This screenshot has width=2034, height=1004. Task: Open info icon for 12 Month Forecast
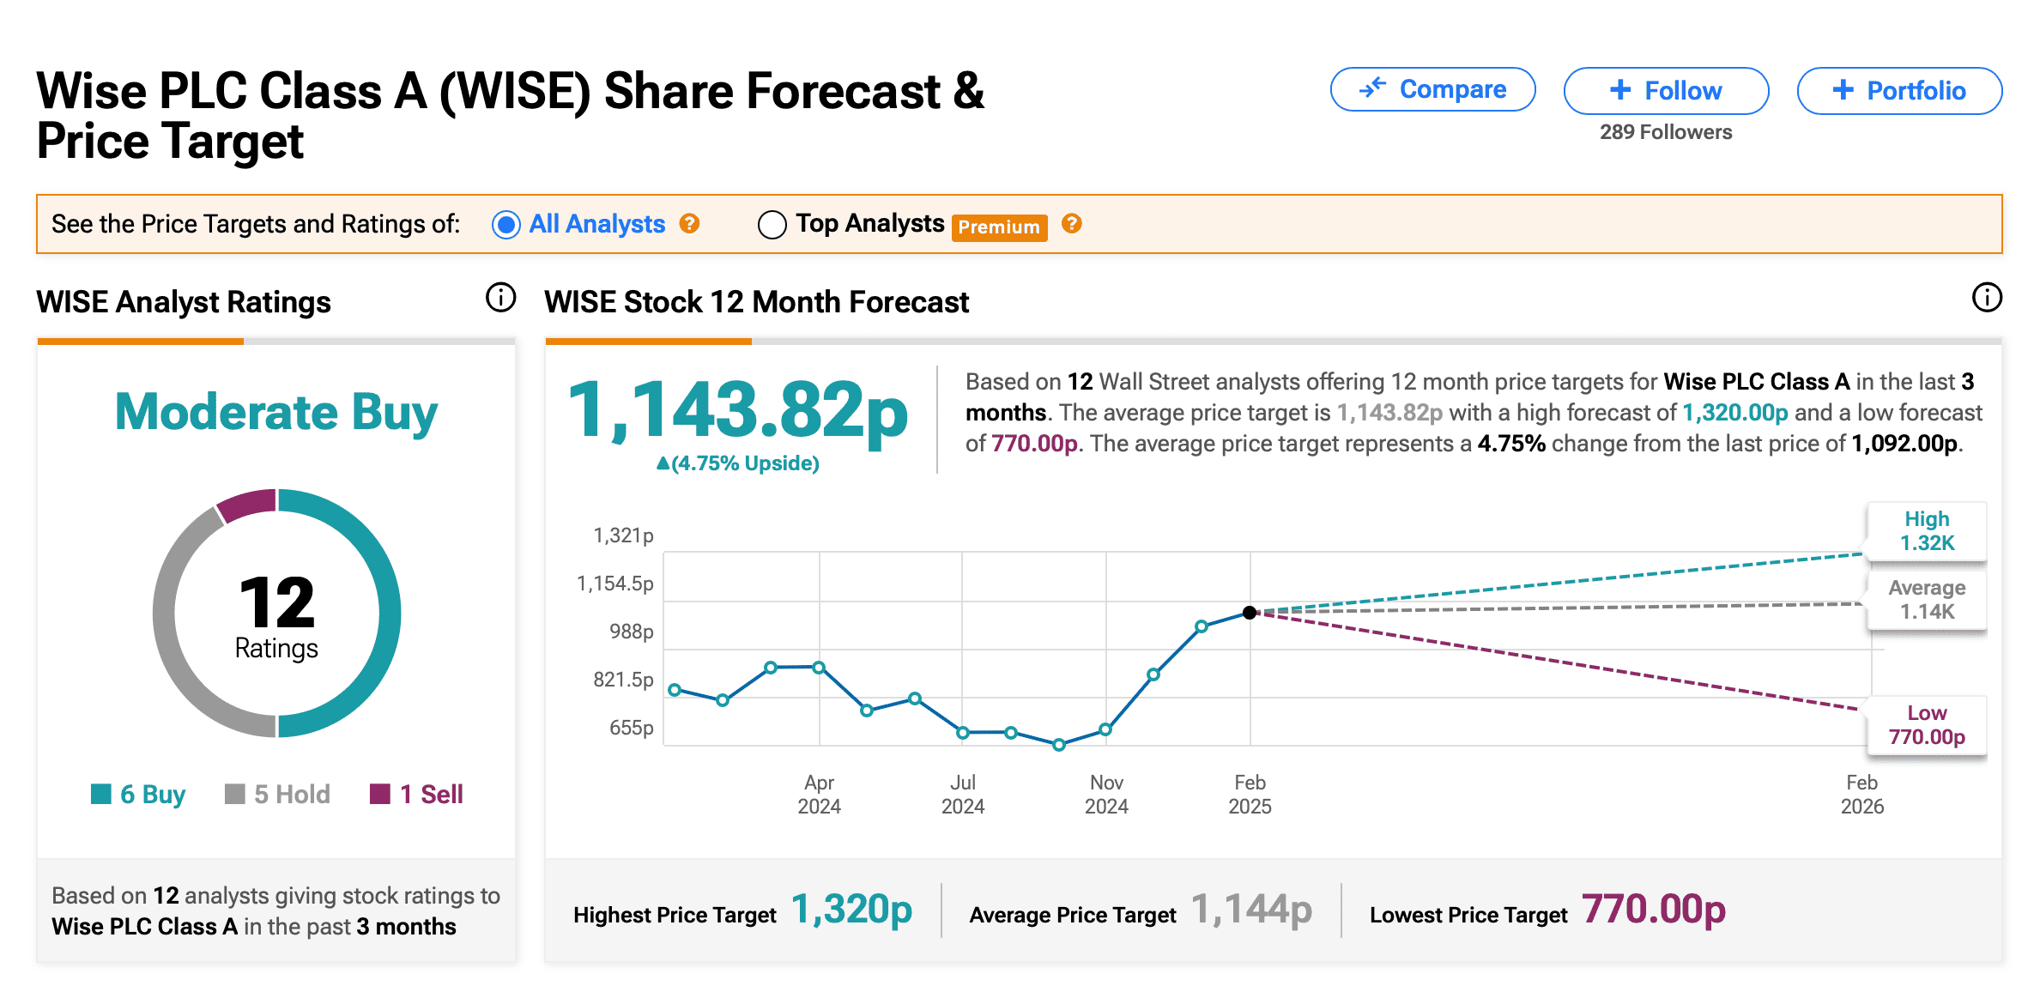click(1987, 298)
